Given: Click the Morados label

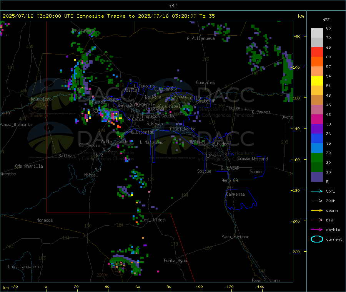Looking at the screenshot, I should click(45, 220).
